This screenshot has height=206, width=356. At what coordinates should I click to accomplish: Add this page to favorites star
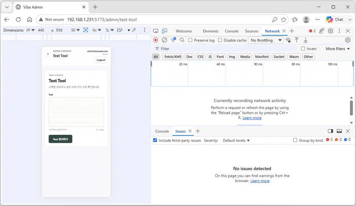click(x=284, y=19)
